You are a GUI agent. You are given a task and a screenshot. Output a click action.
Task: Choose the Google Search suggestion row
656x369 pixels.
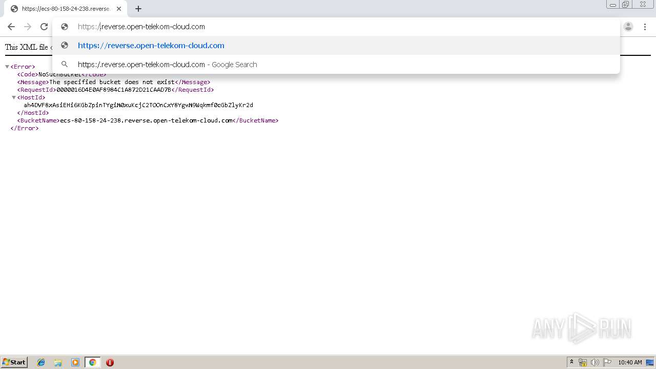point(336,65)
